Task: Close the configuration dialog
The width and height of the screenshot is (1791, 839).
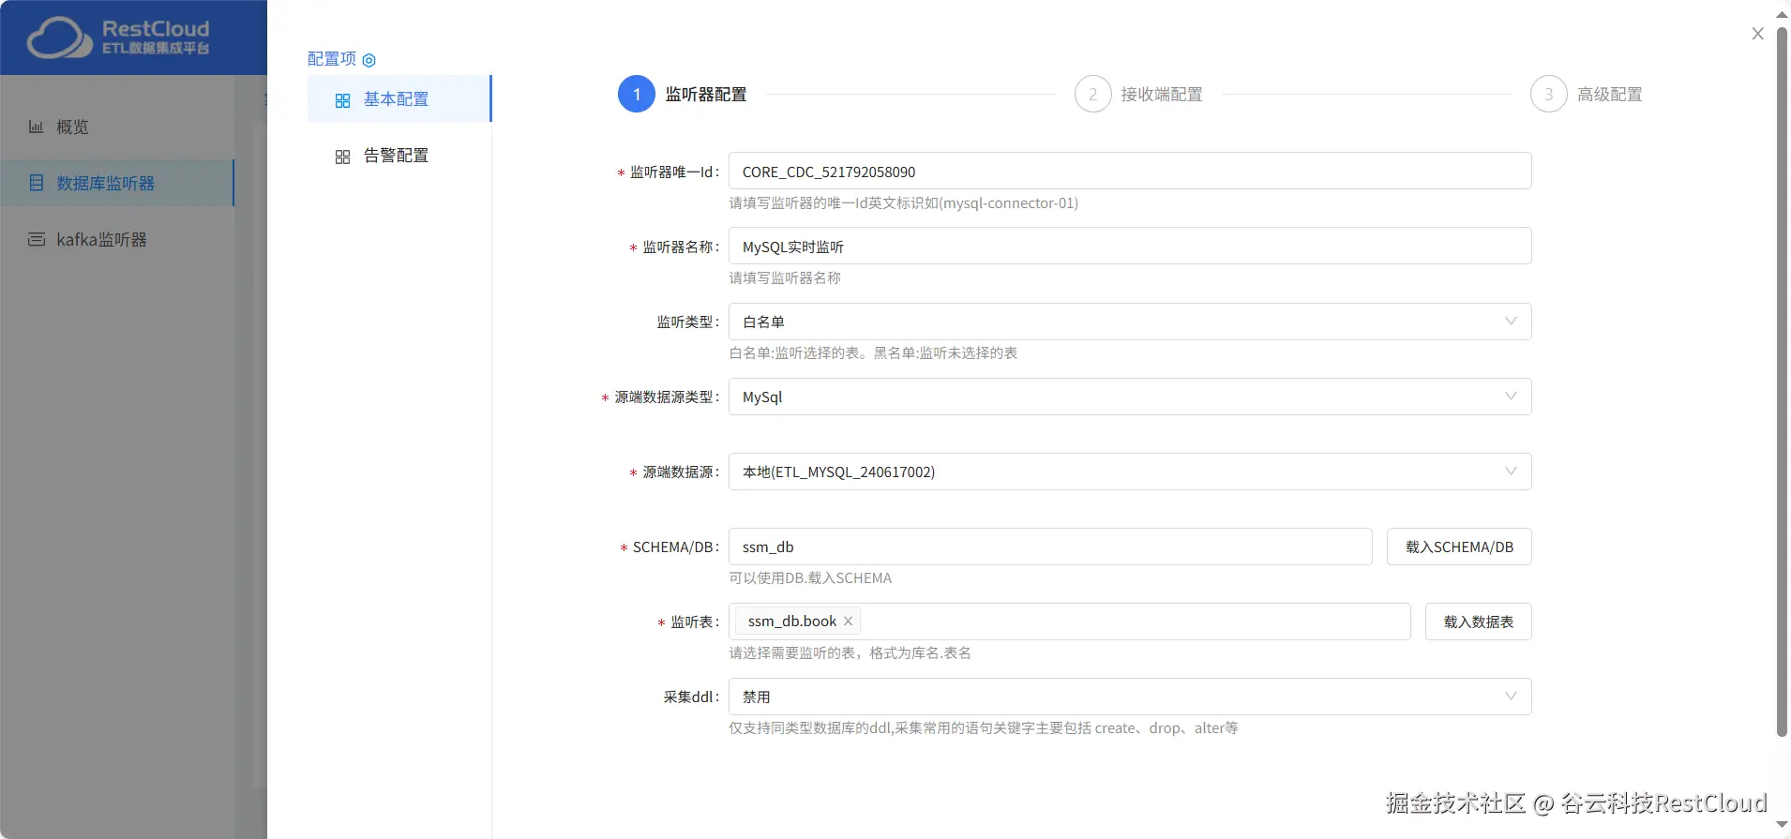Action: (1757, 34)
